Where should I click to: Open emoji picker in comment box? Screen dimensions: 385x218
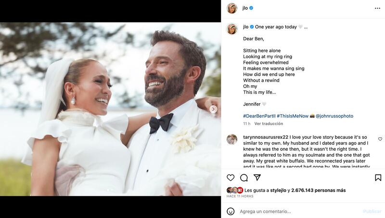pos(231,211)
